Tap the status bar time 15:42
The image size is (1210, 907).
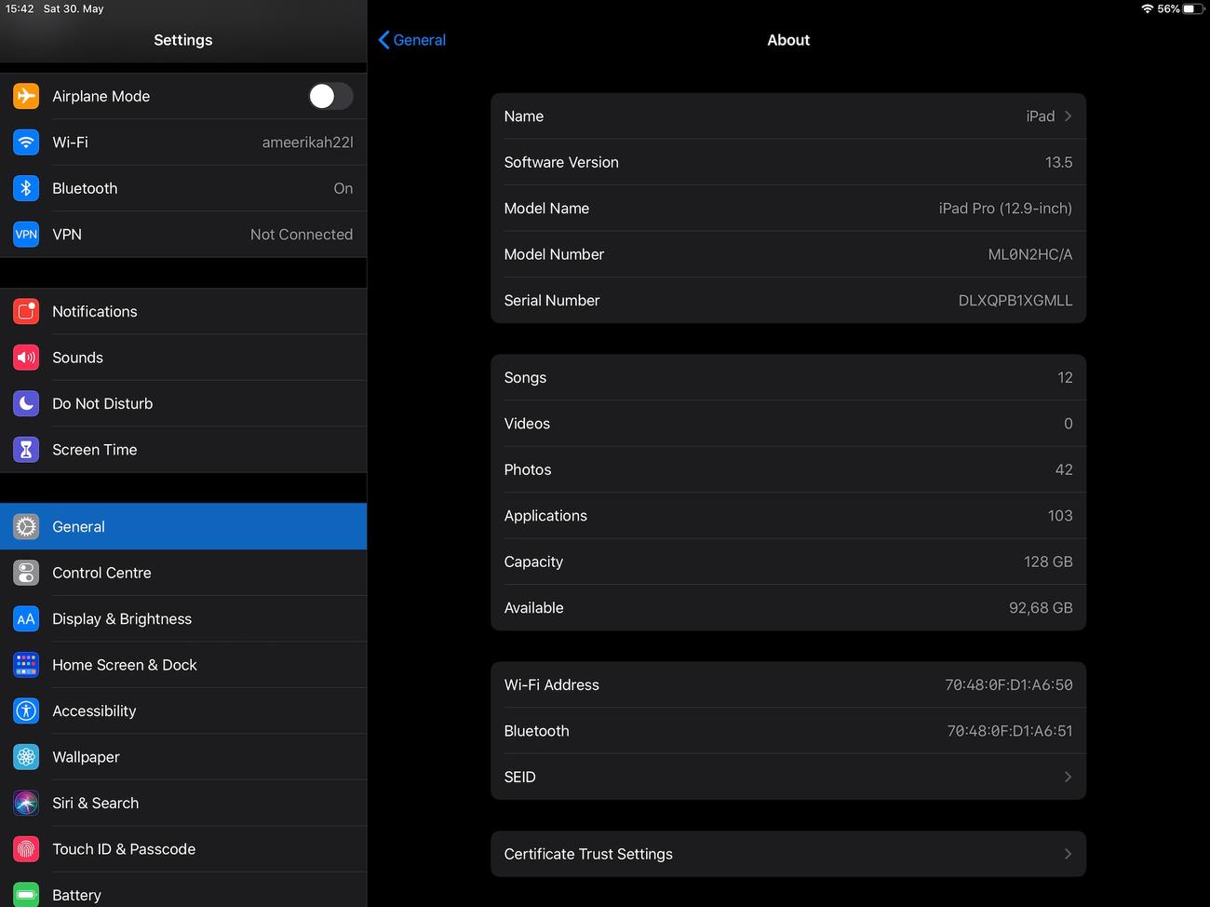click(x=20, y=8)
